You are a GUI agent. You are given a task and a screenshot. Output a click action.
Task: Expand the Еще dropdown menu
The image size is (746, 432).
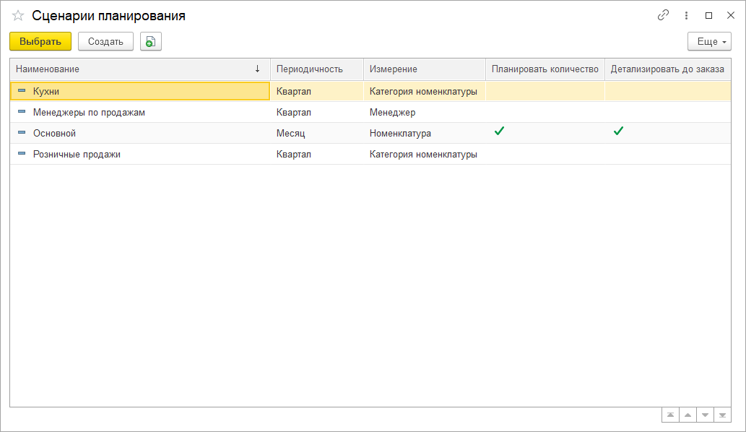click(709, 42)
